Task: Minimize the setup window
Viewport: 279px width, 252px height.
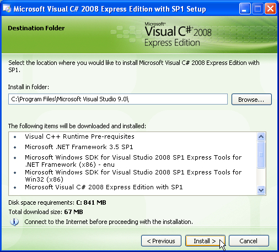Action: (245, 9)
